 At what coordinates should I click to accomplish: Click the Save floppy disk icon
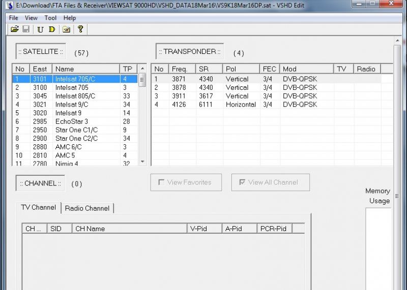26,29
